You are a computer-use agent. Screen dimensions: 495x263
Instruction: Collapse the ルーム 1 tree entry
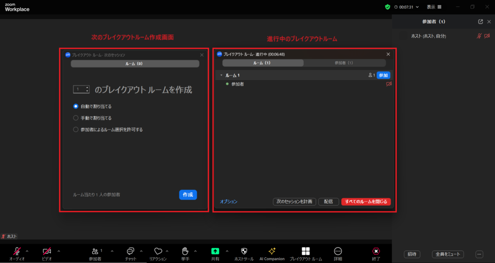point(221,75)
